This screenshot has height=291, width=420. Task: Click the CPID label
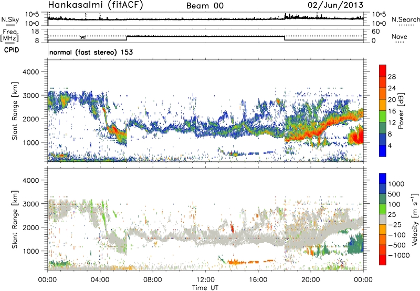(x=12, y=50)
